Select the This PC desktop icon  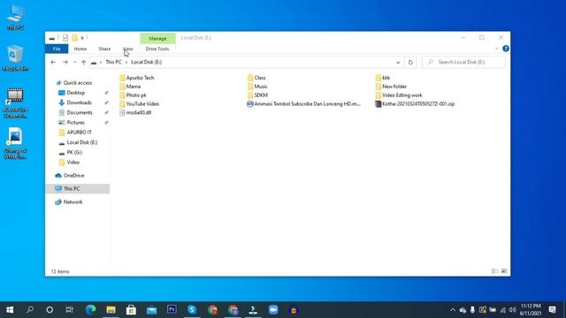tap(16, 18)
